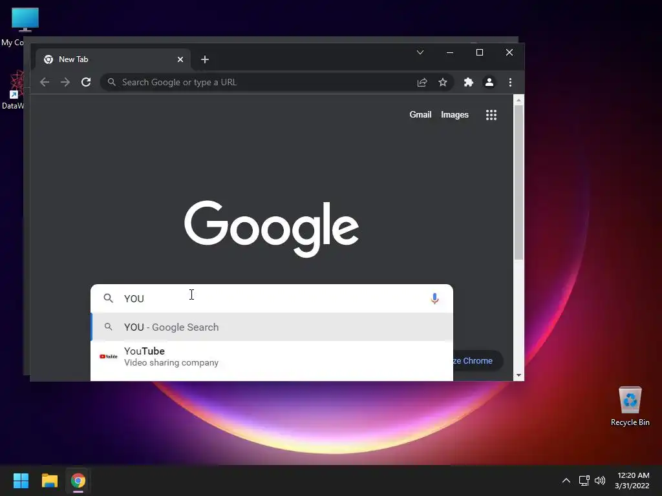The image size is (662, 496).
Task: Open Chrome's three-dot menu
Action: [511, 82]
